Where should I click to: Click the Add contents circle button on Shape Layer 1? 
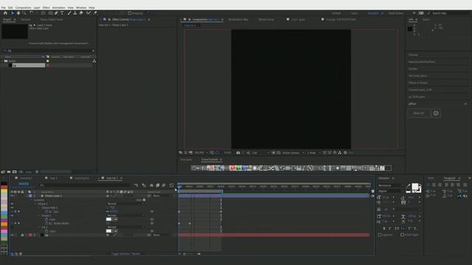pos(145,199)
